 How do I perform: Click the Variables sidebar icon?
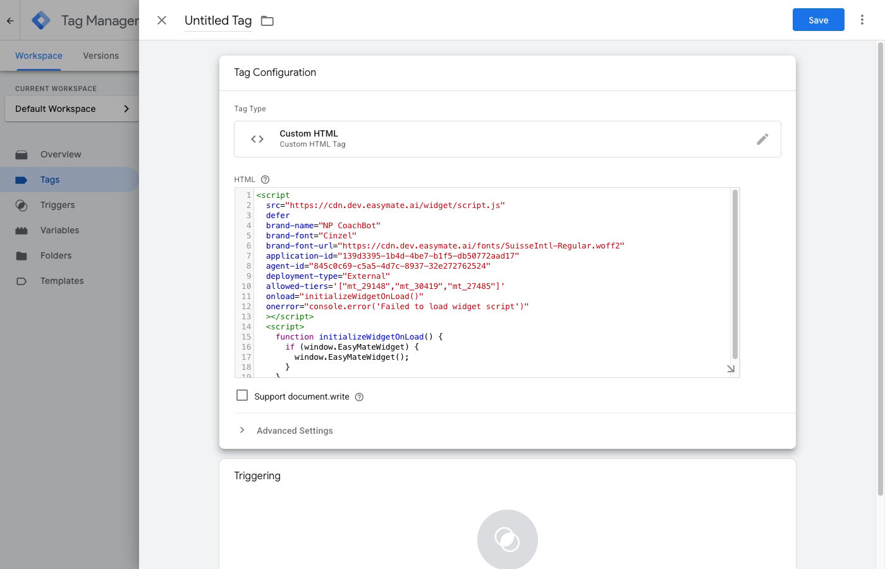pos(21,231)
